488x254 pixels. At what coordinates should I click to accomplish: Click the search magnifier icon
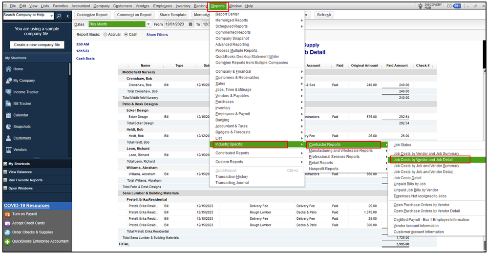point(59,16)
